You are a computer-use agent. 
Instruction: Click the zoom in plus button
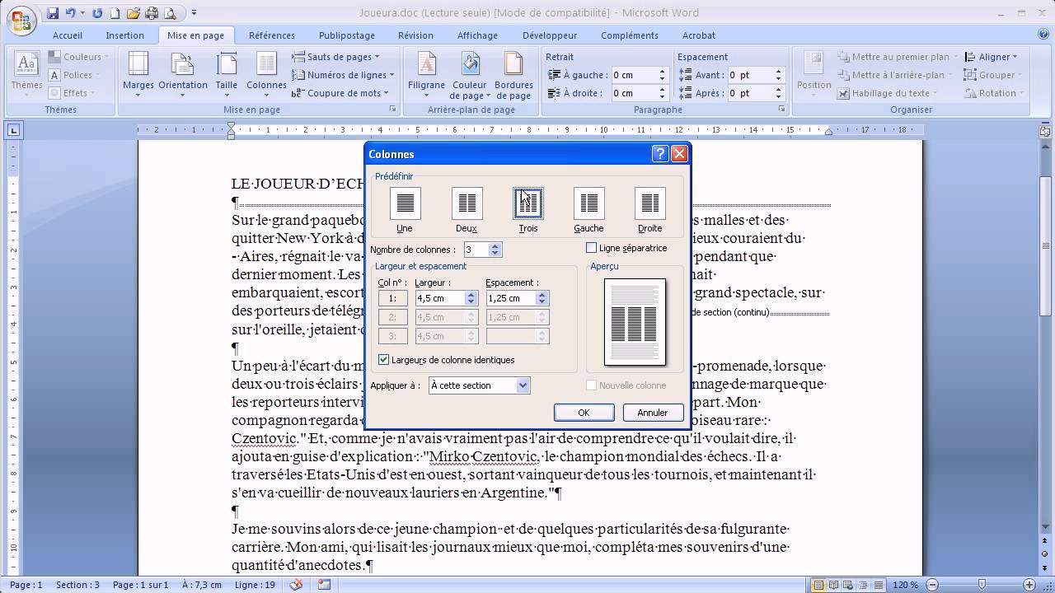(1028, 585)
